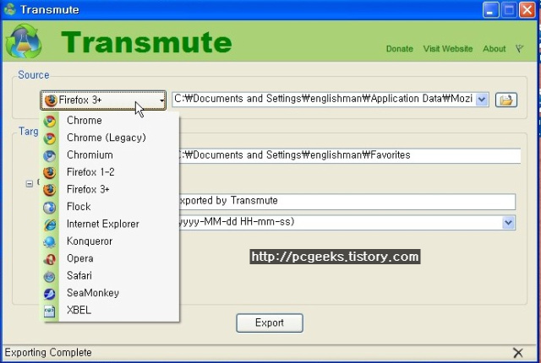Click the SeaMonkey icon

point(50,293)
